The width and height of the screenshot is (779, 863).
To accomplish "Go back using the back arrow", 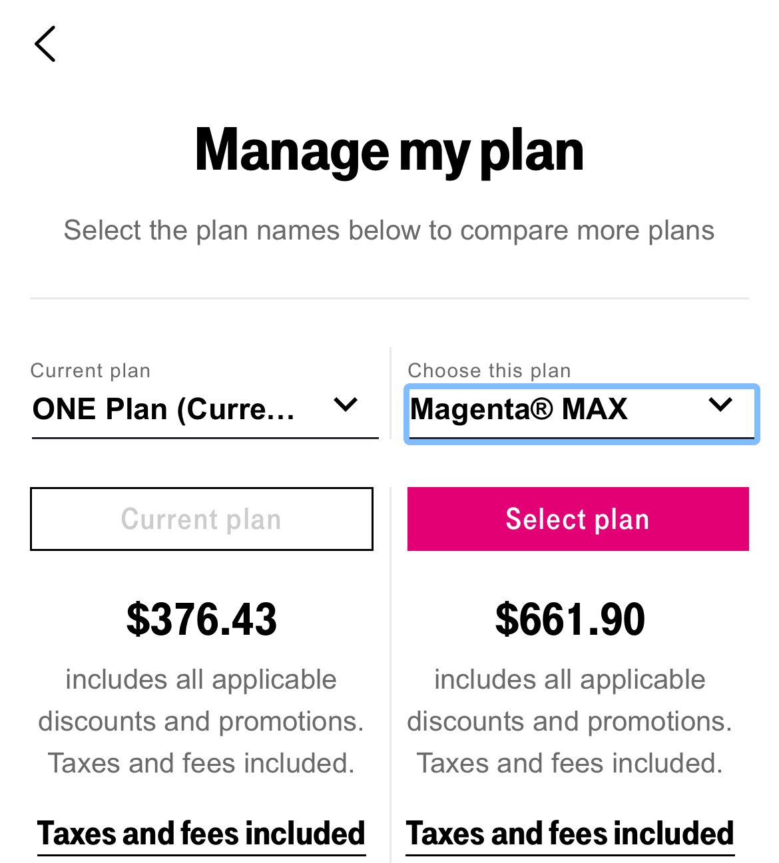I will (45, 45).
